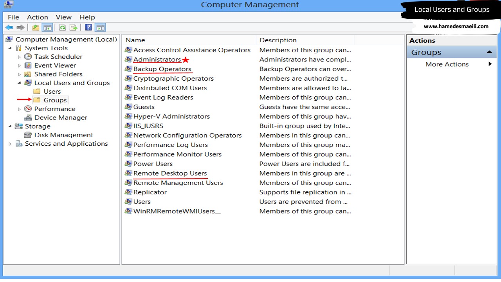The width and height of the screenshot is (501, 282).
Task: Expand the Event Viewer node
Action: pos(19,65)
